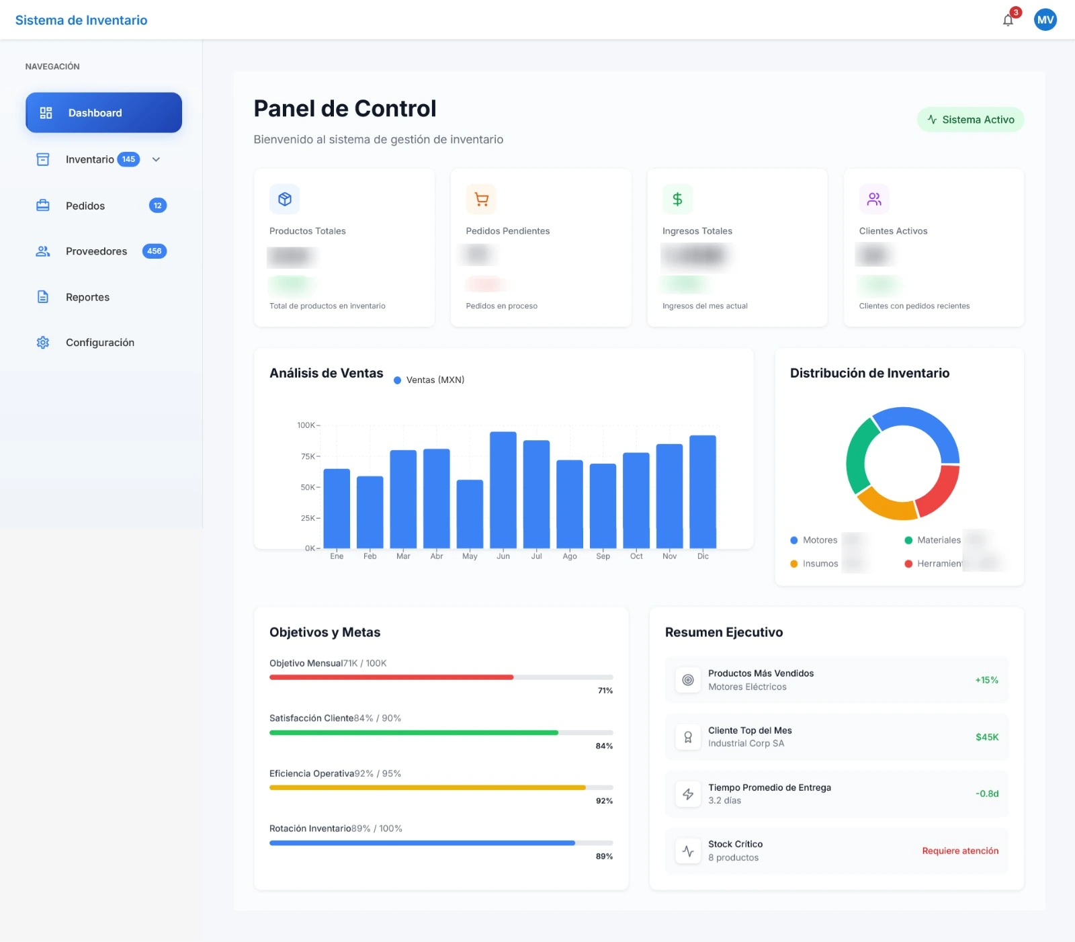Click the Reportes document icon
Image resolution: width=1075 pixels, height=942 pixels.
(42, 296)
